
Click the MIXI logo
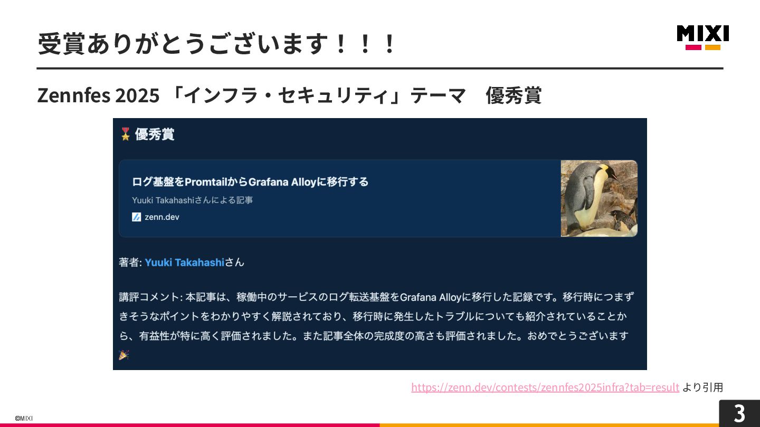703,37
